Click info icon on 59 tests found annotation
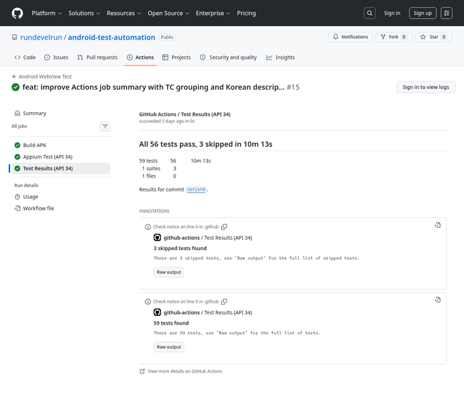Image resolution: width=464 pixels, height=395 pixels. point(147,301)
